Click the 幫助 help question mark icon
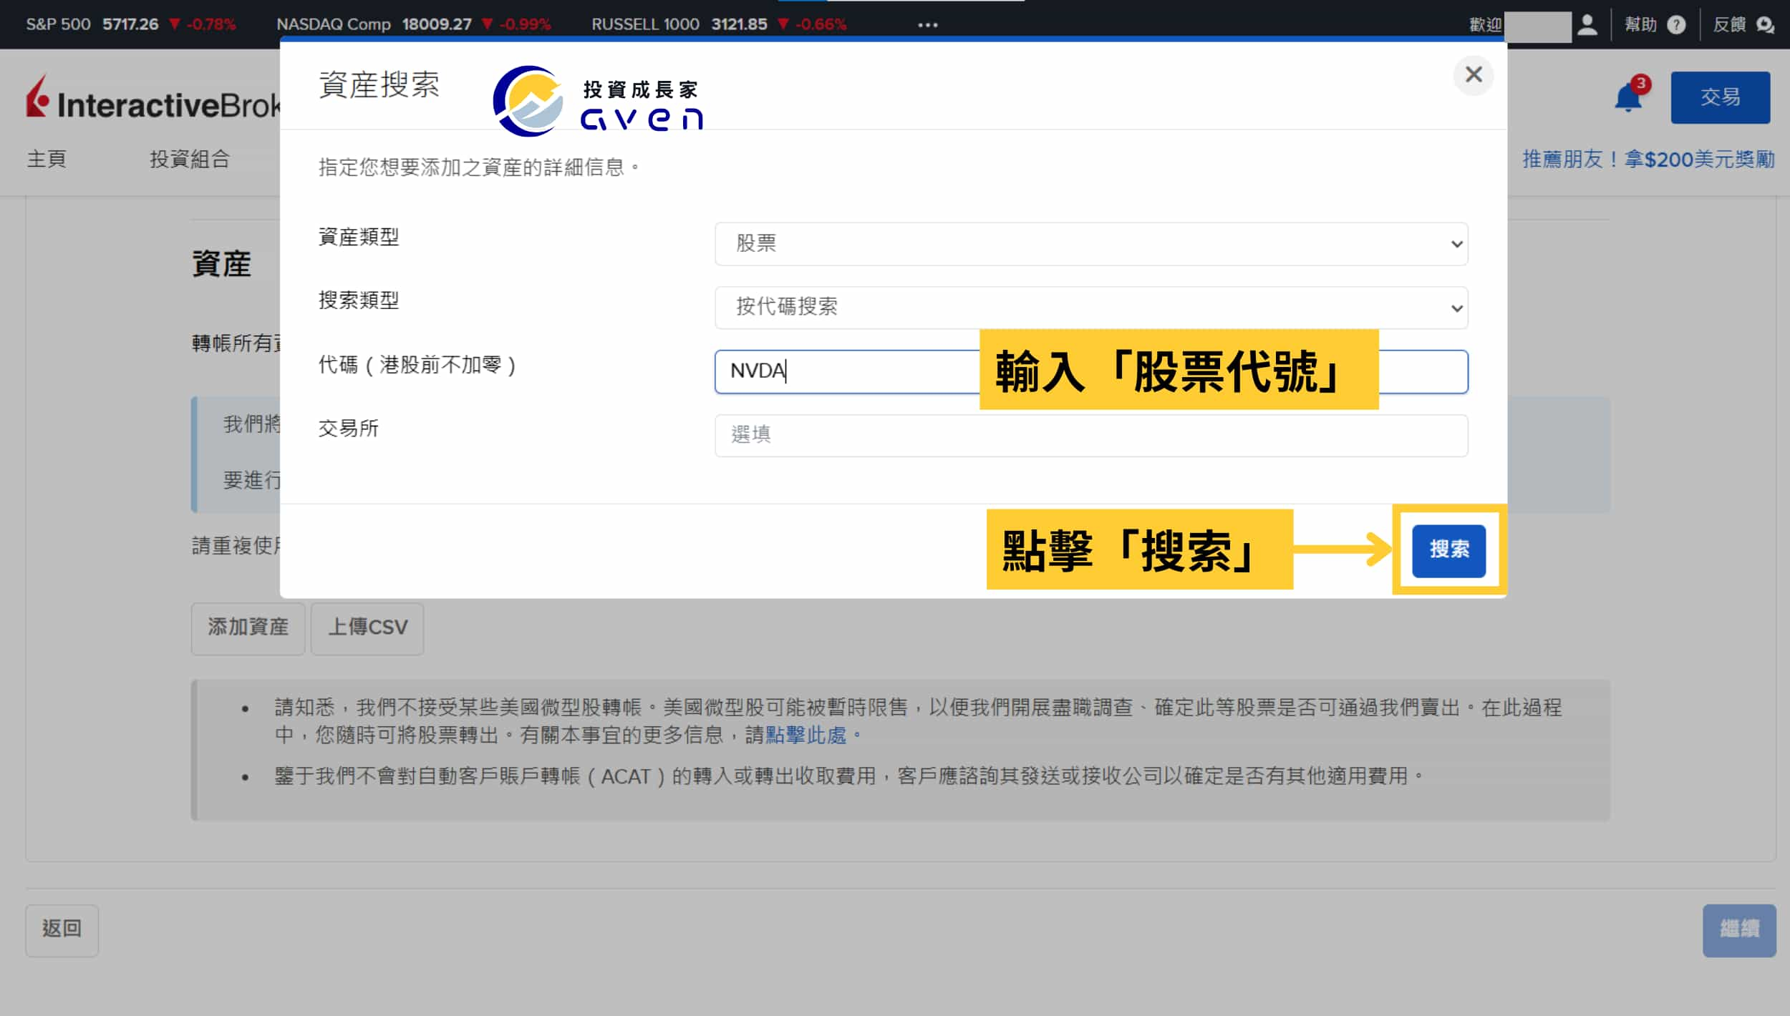 pos(1676,25)
